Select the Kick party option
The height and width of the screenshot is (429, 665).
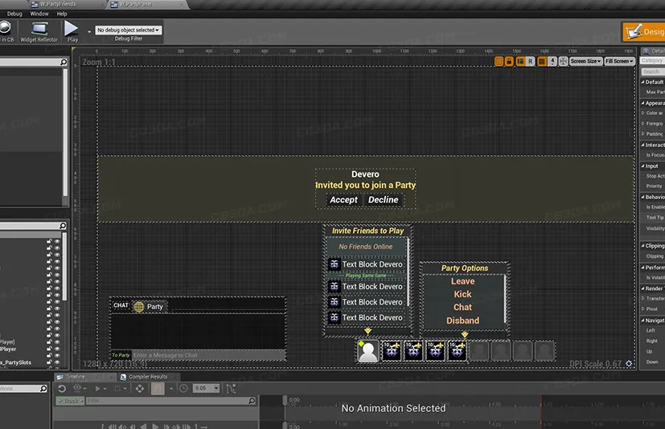coord(462,294)
